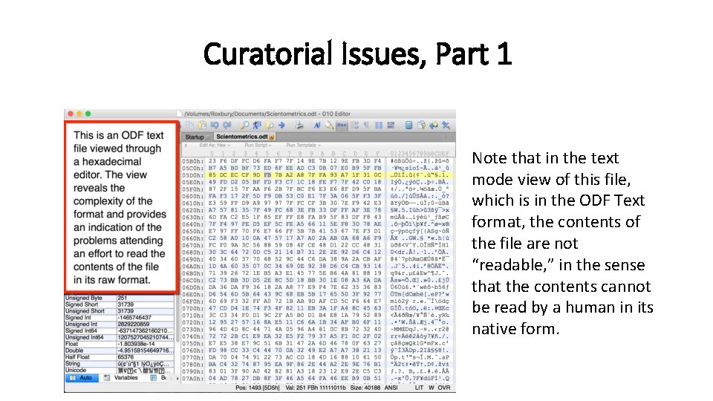Click the Size: 40188 status entry
713x401 pixels.
365,388
